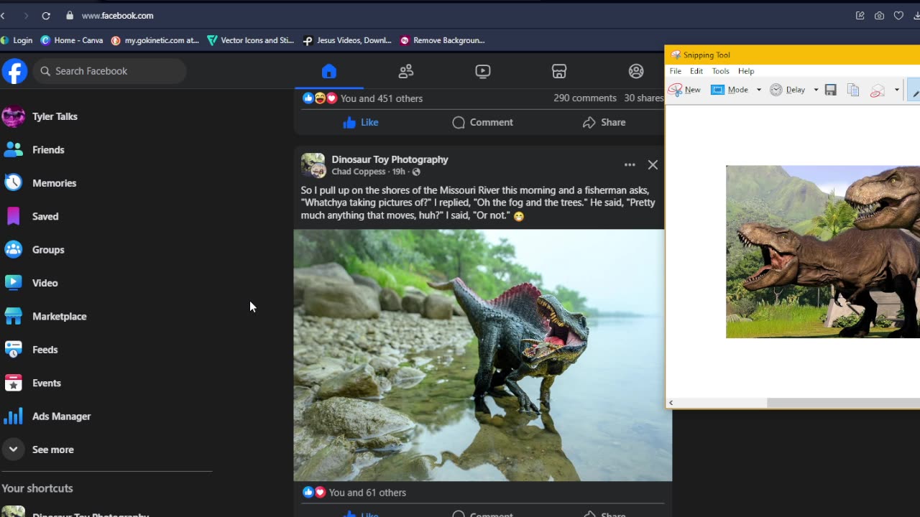Like the post with 451 reactions

coord(361,122)
